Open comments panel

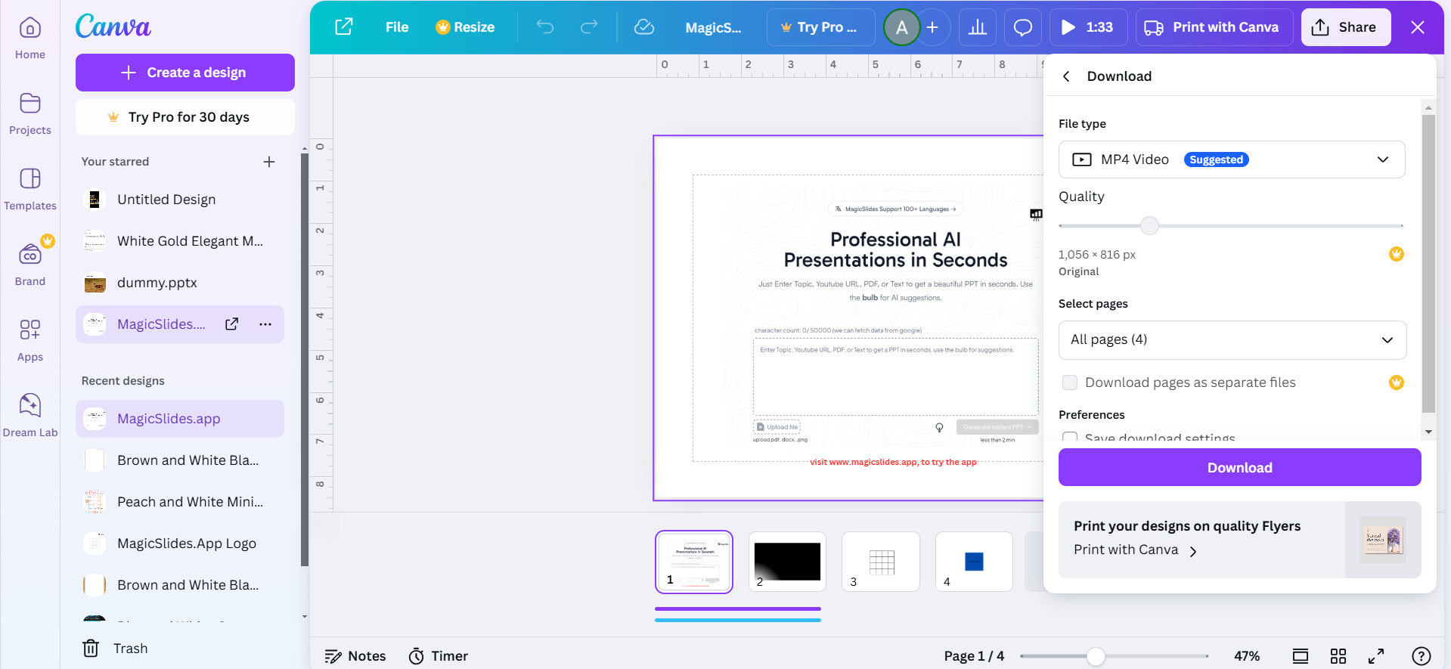[1023, 27]
